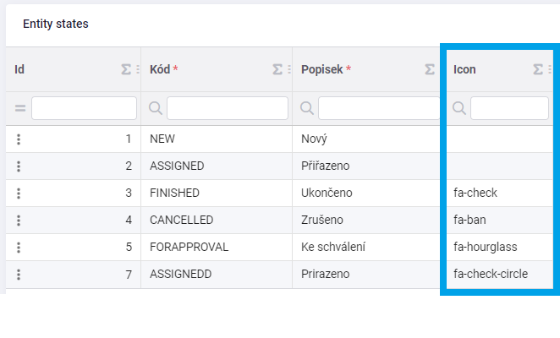Open row menu for the FORAPPROVAL state
This screenshot has height=338, width=560.
click(19, 248)
